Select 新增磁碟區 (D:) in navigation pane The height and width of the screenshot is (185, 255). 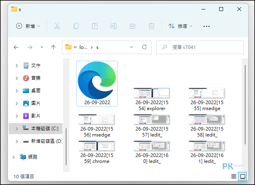(42, 141)
